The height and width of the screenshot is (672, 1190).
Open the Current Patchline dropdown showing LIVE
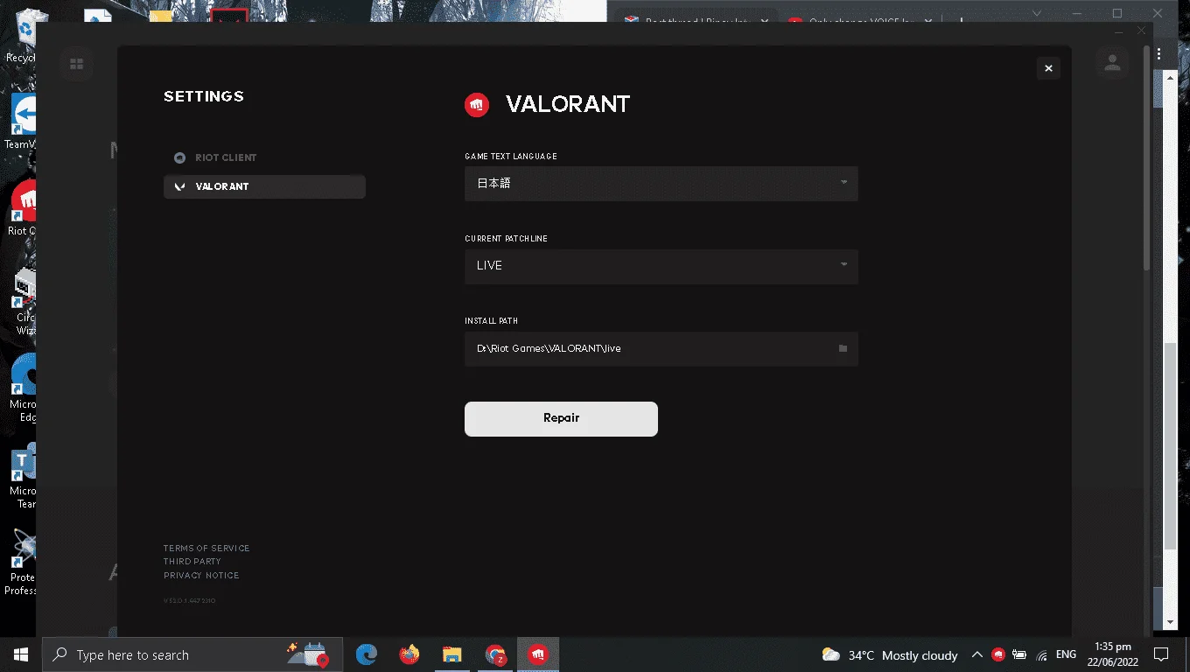(x=661, y=266)
